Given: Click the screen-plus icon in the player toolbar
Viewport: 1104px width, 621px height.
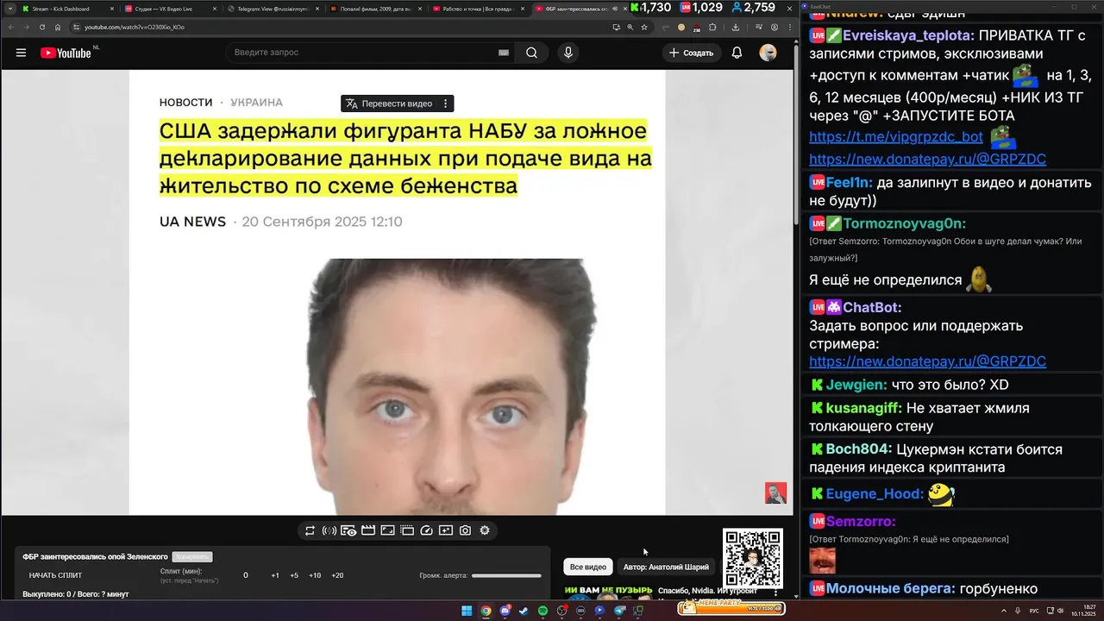Looking at the screenshot, I should pyautogui.click(x=446, y=530).
